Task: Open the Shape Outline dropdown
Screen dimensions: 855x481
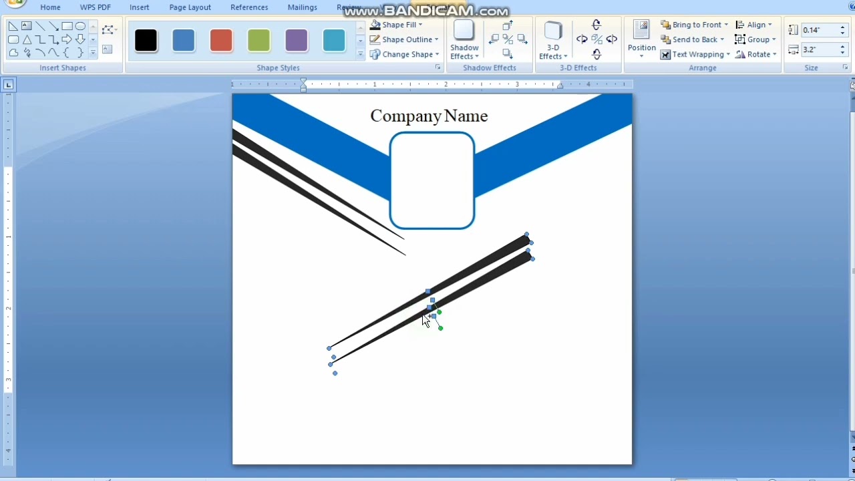Action: tap(404, 39)
